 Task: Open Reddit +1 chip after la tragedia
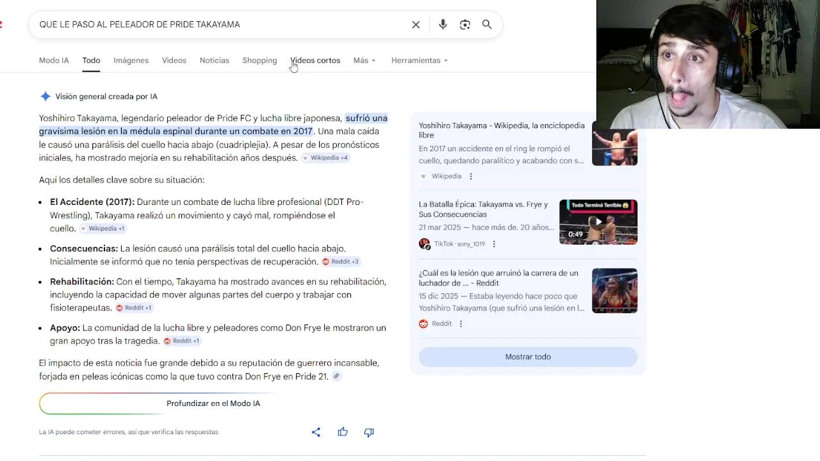pos(181,341)
